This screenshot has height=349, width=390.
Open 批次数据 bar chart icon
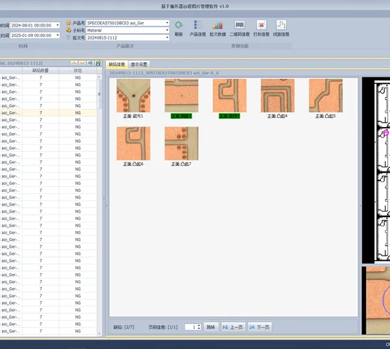tap(218, 29)
